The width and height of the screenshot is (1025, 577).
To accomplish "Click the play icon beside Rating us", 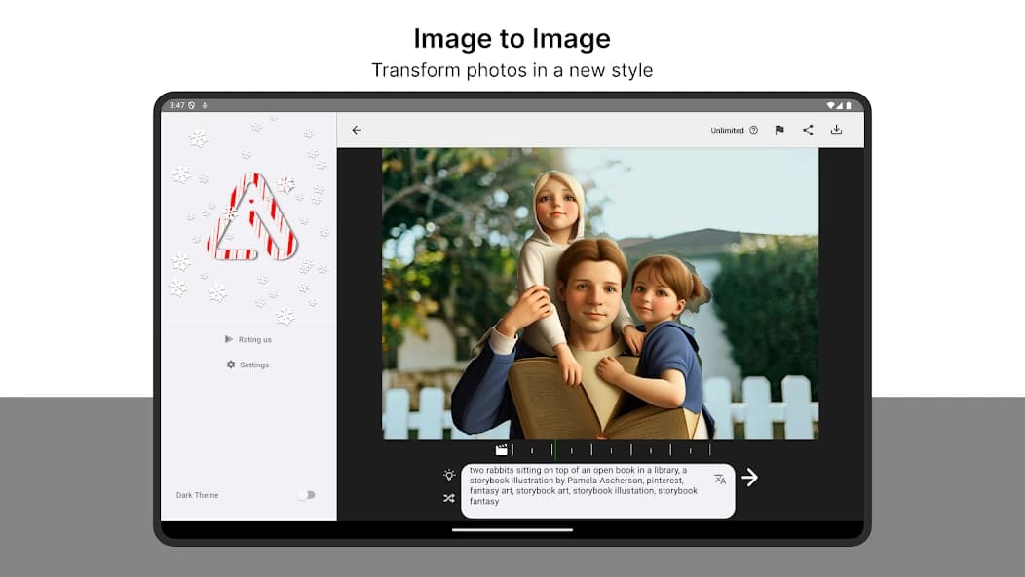I will tap(229, 339).
